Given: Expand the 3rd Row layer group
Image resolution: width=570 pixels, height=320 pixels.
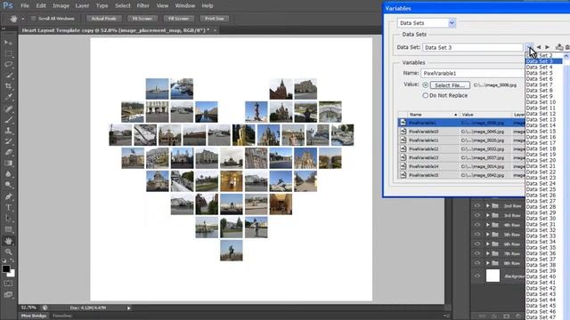Looking at the screenshot, I should [488, 215].
